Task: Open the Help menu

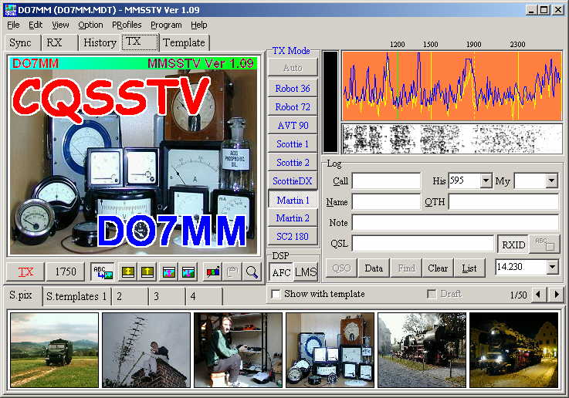Action: point(199,25)
